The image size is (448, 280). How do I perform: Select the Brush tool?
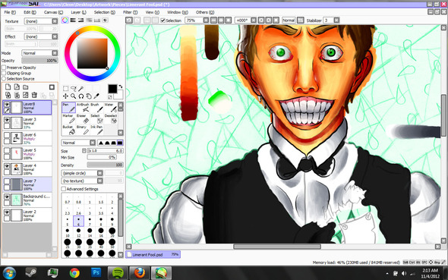96,108
